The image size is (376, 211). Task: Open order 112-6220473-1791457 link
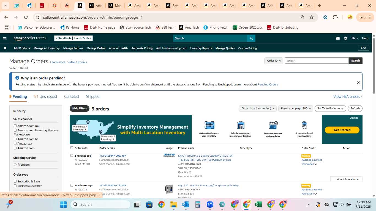point(113,185)
